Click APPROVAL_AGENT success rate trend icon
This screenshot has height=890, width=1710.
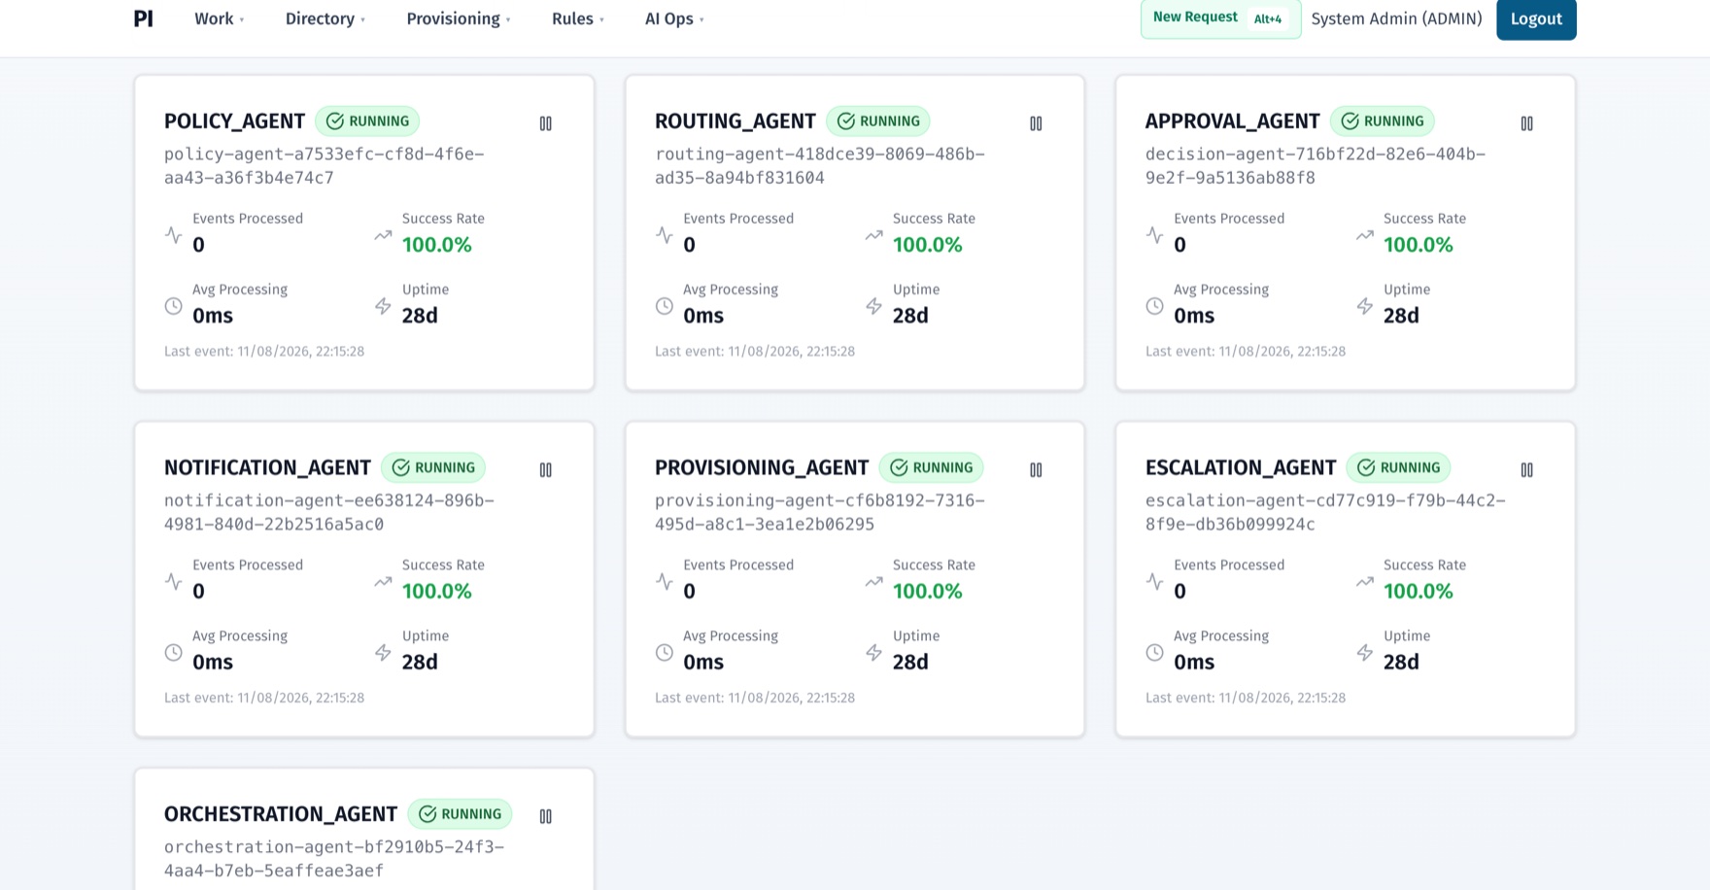click(x=1364, y=234)
